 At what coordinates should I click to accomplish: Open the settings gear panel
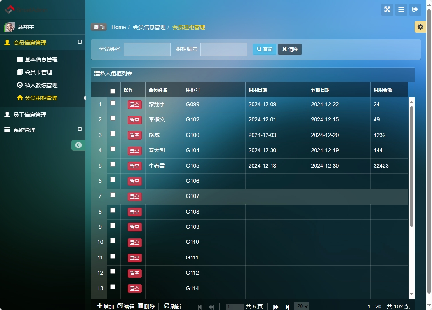(x=420, y=27)
